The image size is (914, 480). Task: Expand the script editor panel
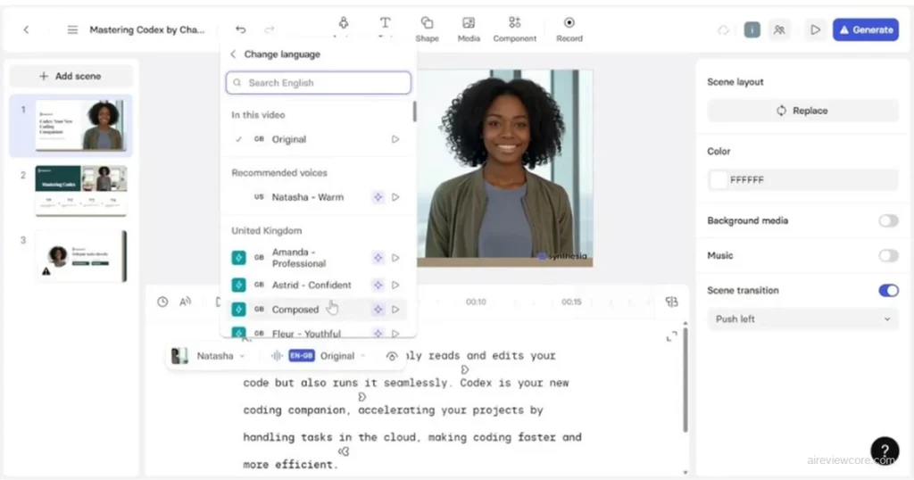point(671,336)
